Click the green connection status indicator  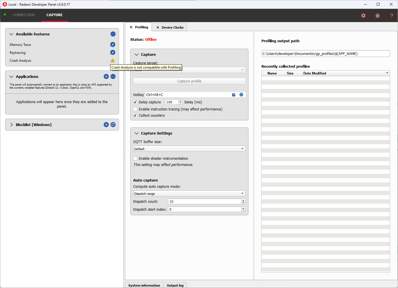[x=5, y=14]
